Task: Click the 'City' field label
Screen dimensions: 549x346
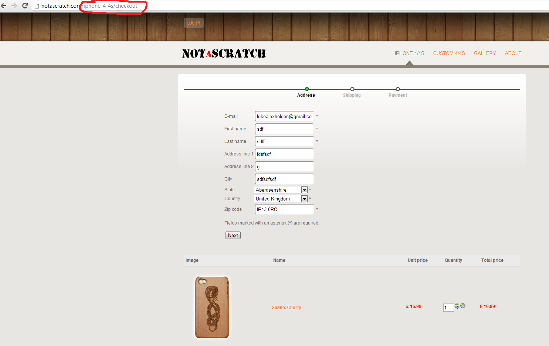Action: 228,179
